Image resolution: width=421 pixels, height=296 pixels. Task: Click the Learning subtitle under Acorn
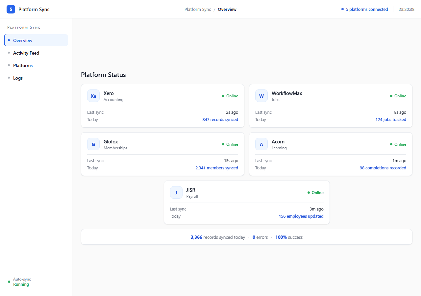[279, 148]
